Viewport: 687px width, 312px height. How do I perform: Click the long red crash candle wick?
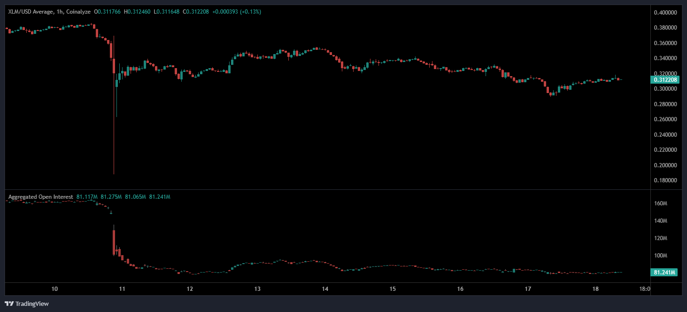pos(114,141)
